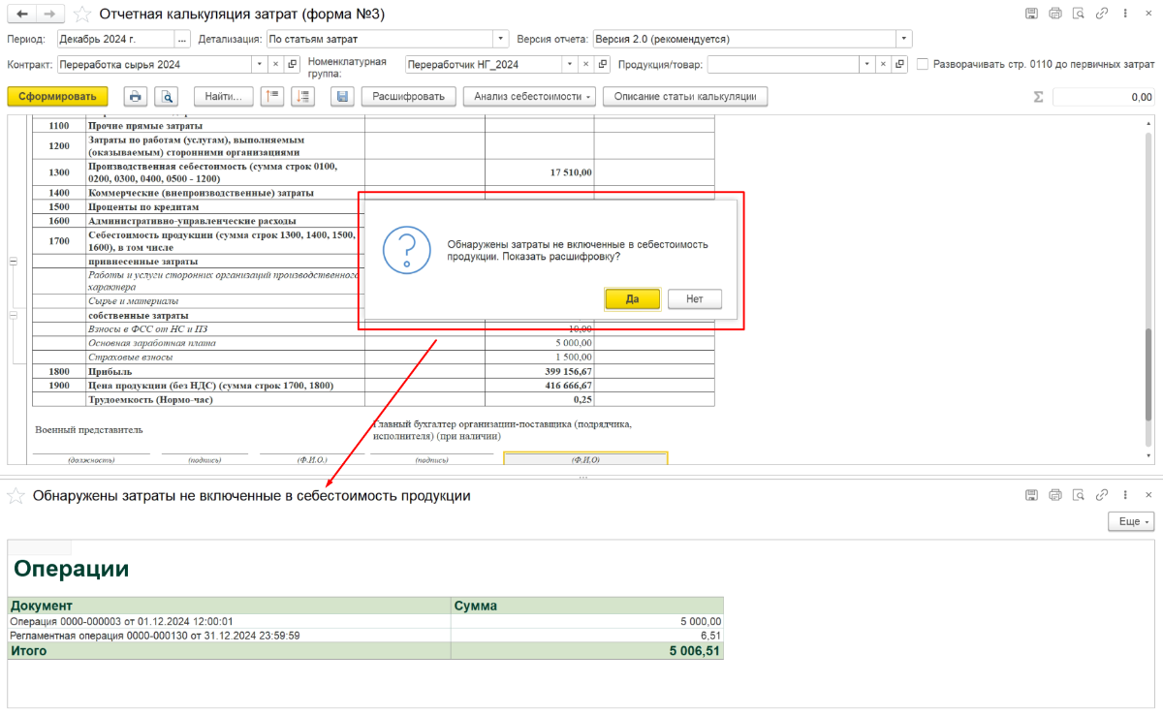
Task: Collapse all groups in the report toolbar
Action: coord(272,97)
